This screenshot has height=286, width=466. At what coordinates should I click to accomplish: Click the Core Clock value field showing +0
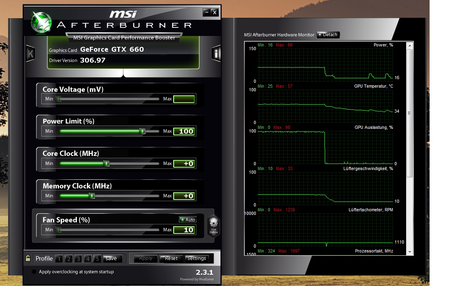pos(184,164)
